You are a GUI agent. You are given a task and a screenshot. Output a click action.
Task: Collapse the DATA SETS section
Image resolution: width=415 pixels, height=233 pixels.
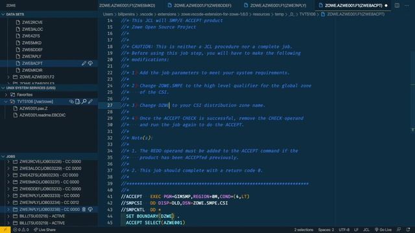tap(3, 14)
